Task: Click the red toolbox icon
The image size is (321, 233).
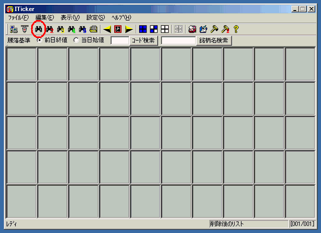Action: [x=192, y=29]
